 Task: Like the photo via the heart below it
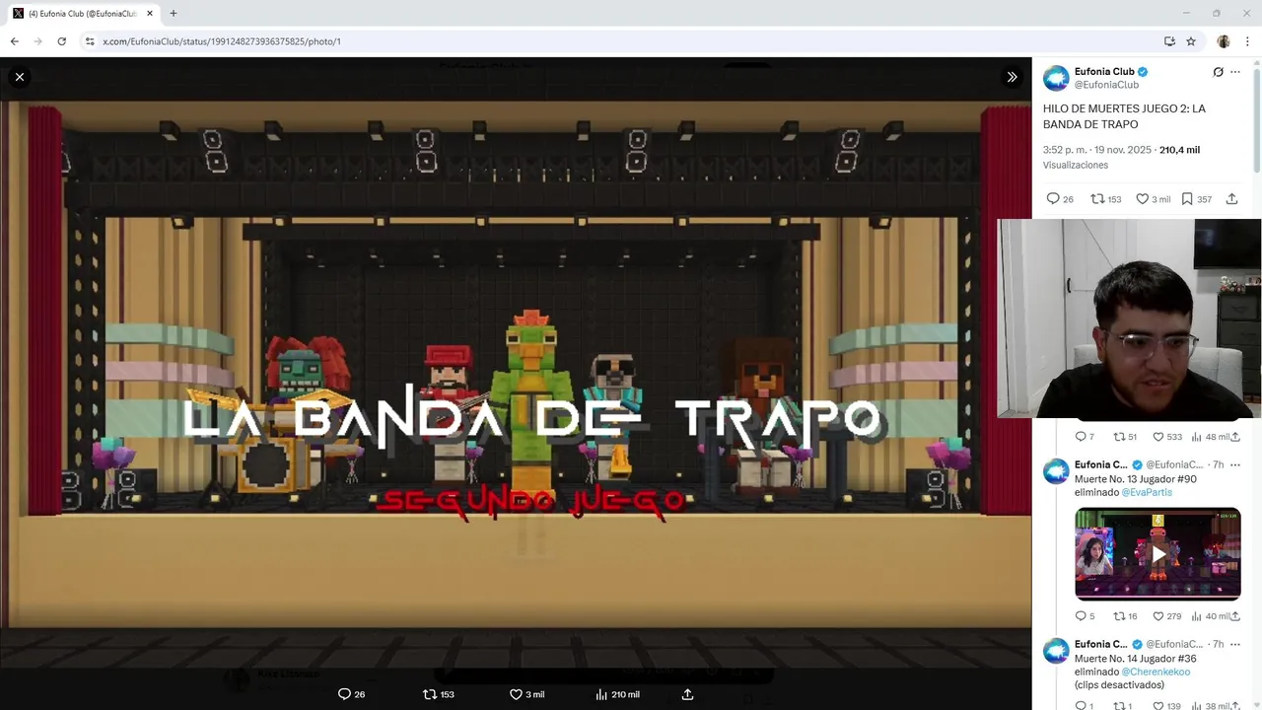pos(516,694)
